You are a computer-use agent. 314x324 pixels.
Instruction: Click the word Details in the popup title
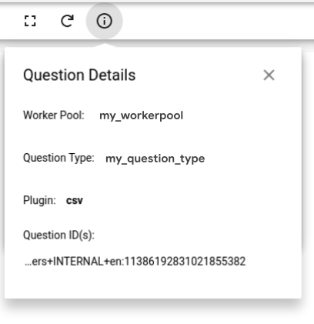pos(112,75)
